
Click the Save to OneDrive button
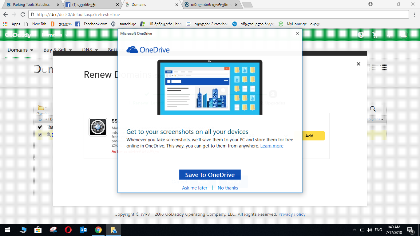coord(210,175)
